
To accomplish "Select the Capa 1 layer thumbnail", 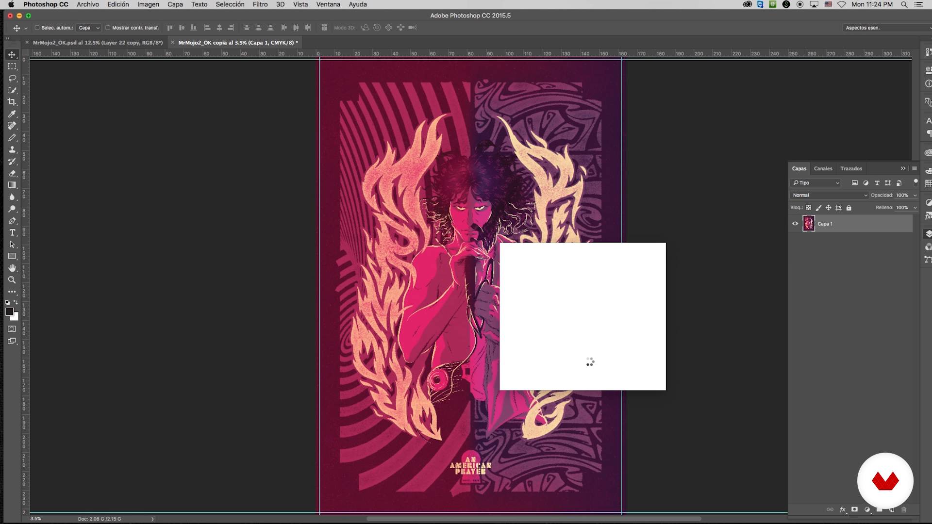I will coord(809,224).
